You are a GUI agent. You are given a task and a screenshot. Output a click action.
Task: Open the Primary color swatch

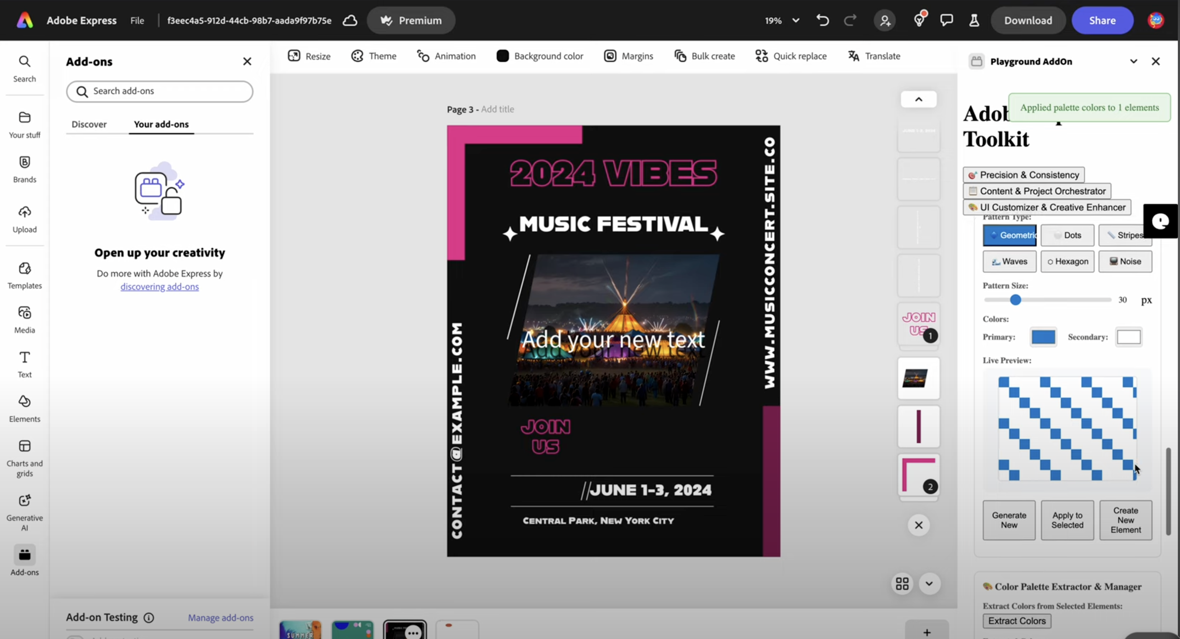pyautogui.click(x=1043, y=337)
